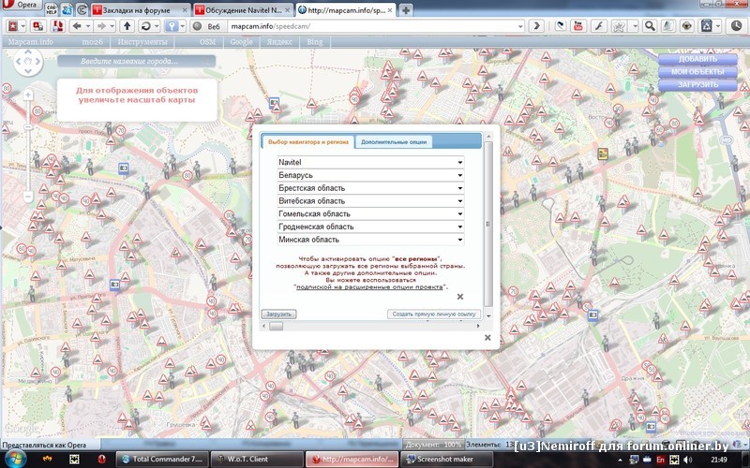Click the Go arrow beside the address bar
This screenshot has width=750, height=468.
pyautogui.click(x=536, y=26)
